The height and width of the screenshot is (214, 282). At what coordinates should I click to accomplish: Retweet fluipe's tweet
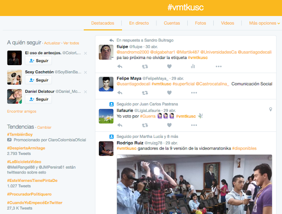point(145,66)
